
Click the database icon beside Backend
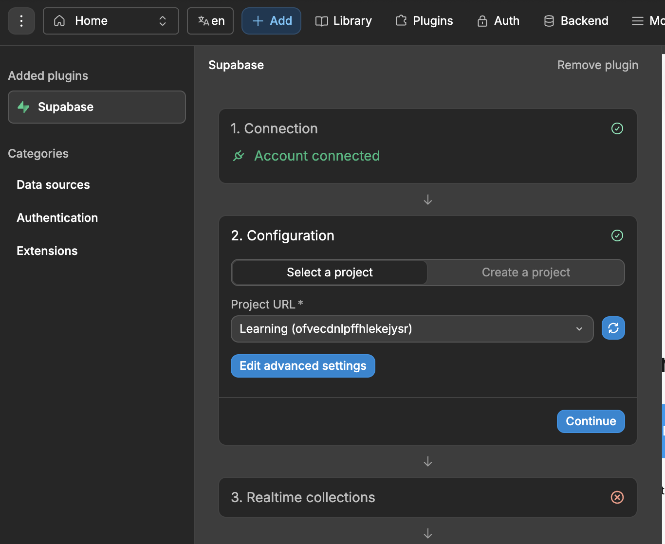[549, 21]
